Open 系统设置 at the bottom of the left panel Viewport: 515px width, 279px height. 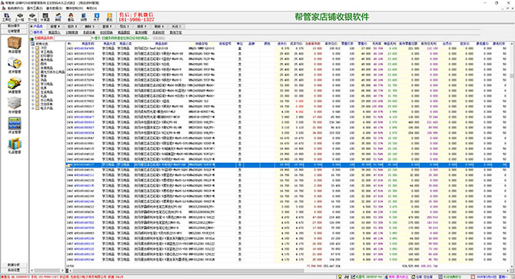pyautogui.click(x=14, y=270)
